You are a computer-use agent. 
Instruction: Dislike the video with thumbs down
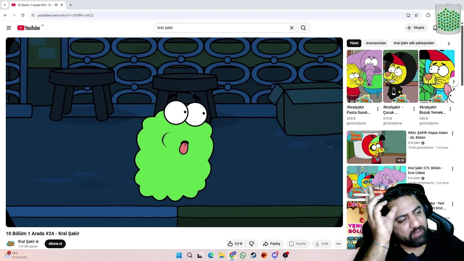(252, 244)
